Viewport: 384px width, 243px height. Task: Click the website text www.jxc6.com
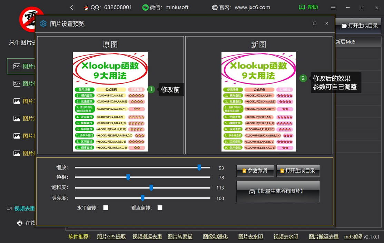253,8
